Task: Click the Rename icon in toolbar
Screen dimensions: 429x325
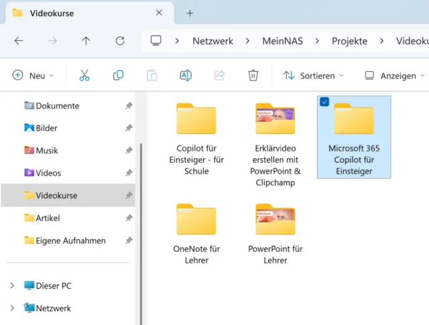Action: 186,76
